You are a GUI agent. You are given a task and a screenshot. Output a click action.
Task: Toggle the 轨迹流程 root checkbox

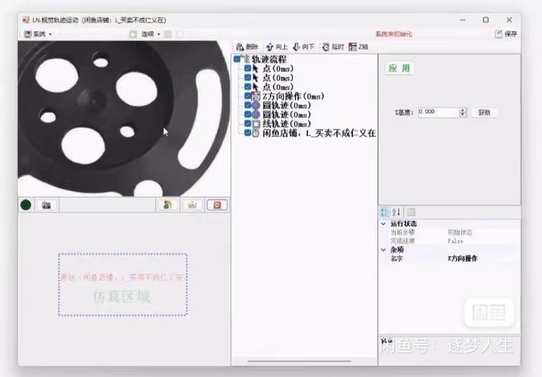(x=237, y=59)
